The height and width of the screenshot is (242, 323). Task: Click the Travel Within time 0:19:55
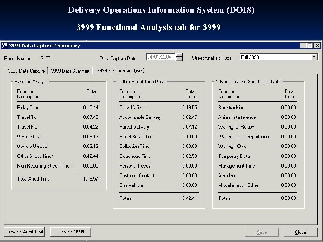pyautogui.click(x=190, y=108)
